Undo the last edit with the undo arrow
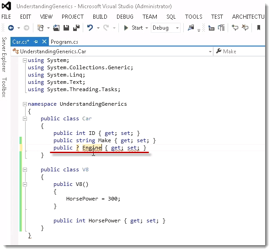Screen dimensions: 272x252 (90, 28)
